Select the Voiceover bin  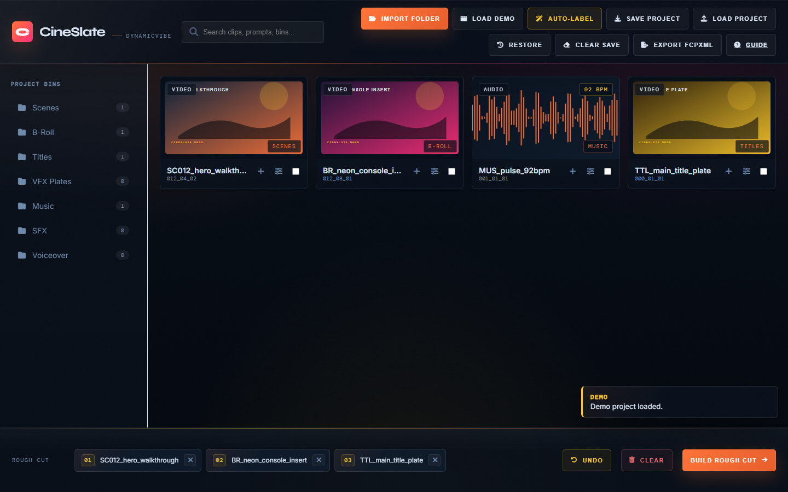(50, 255)
